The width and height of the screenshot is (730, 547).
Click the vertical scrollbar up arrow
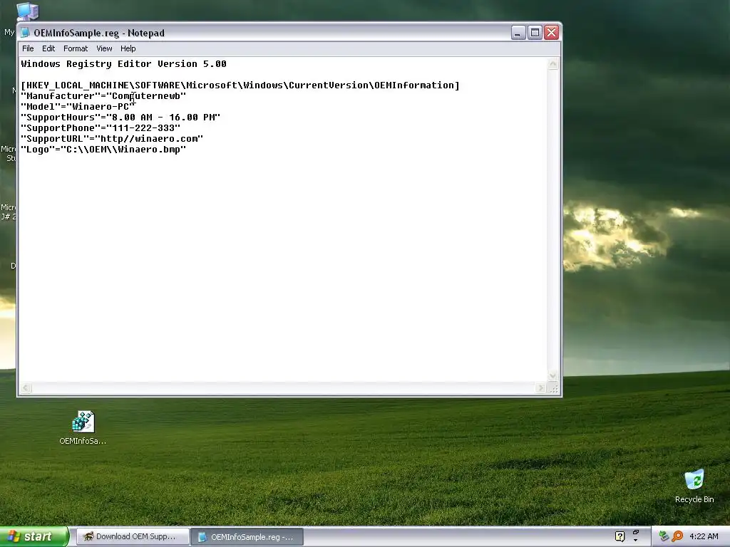click(x=552, y=63)
